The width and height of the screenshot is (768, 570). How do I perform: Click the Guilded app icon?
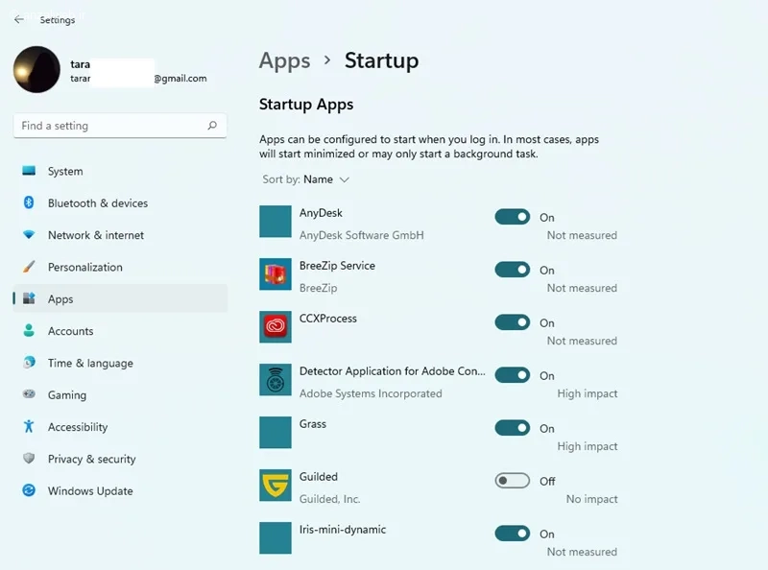pyautogui.click(x=276, y=486)
